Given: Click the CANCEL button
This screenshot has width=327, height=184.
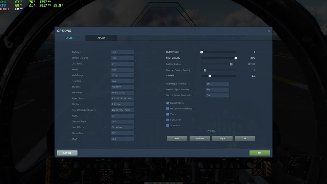Looking at the screenshot, I should (x=67, y=153).
